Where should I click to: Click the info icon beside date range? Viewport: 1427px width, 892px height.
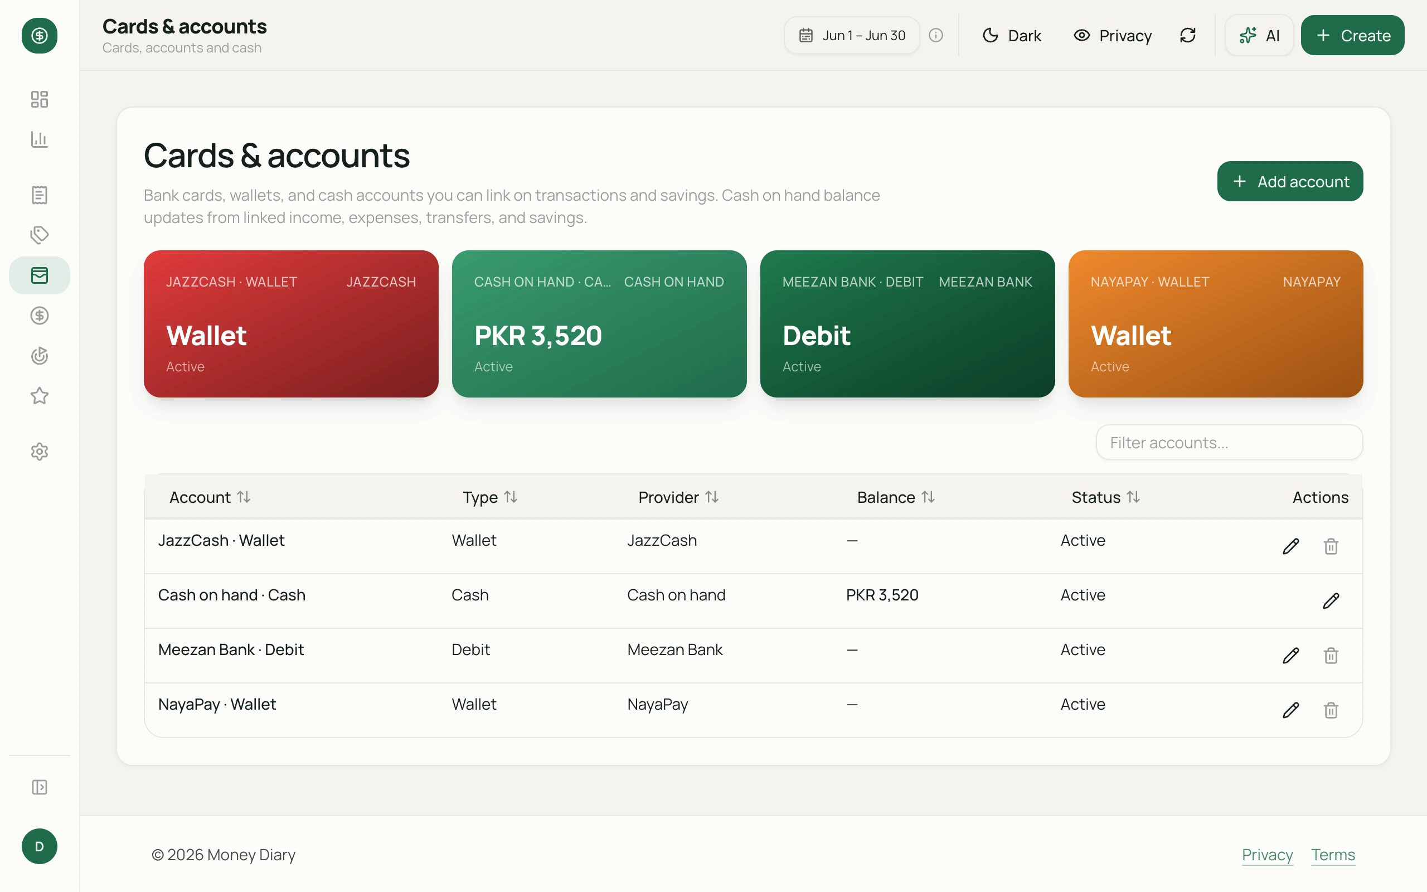[936, 35]
